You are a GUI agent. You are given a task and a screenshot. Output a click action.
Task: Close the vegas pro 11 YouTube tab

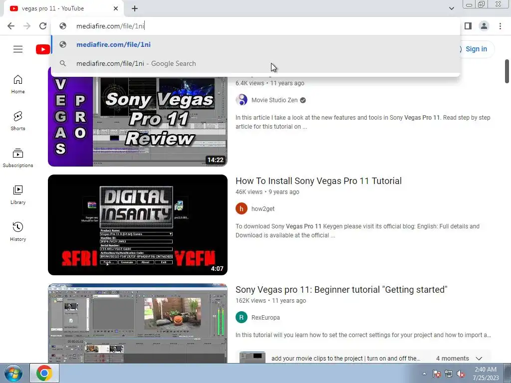tap(116, 8)
